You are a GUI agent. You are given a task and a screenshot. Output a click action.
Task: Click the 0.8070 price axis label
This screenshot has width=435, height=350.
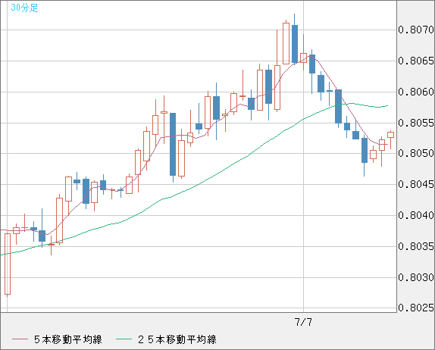(x=416, y=30)
